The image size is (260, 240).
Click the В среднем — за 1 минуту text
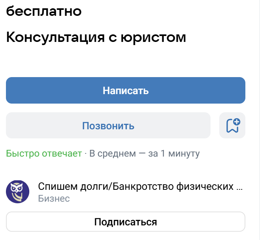pos(144,153)
